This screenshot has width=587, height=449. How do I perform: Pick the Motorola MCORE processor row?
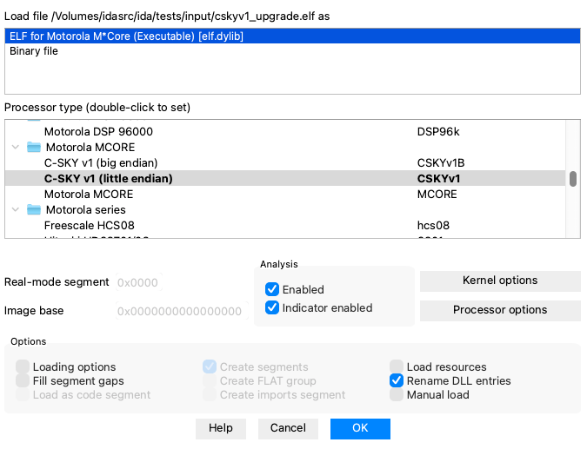(x=285, y=195)
